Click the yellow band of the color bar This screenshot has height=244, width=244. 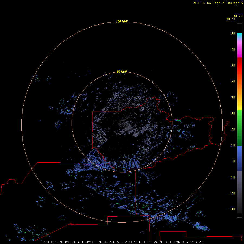tap(239, 108)
